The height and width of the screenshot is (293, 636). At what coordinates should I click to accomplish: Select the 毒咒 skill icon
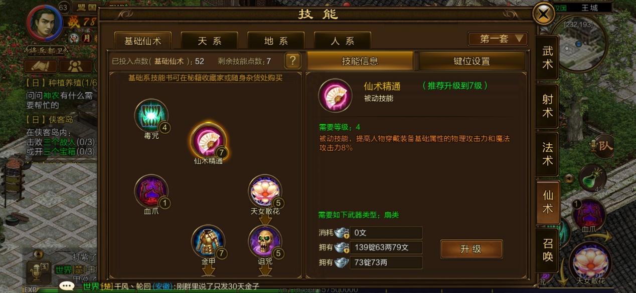pos(151,116)
